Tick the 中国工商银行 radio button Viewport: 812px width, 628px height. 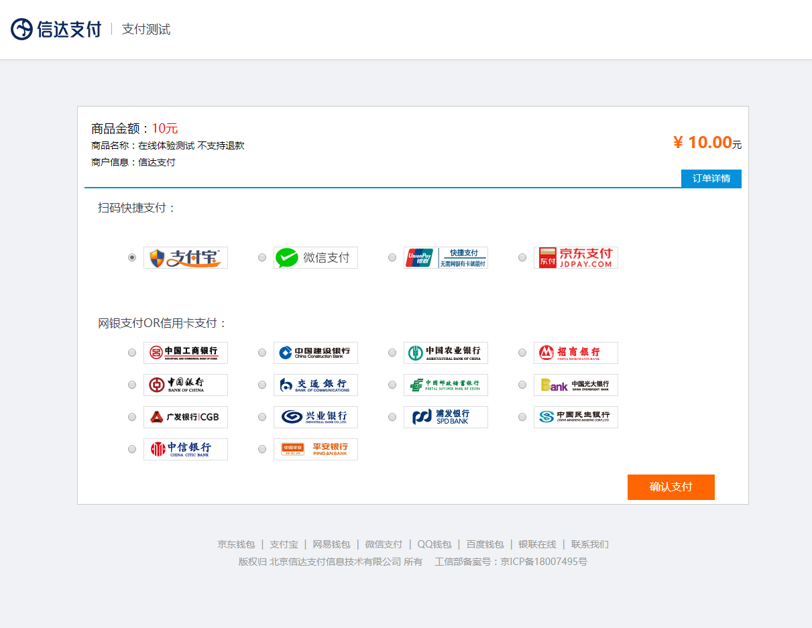[x=132, y=353]
